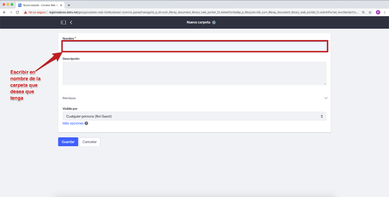This screenshot has height=197, width=389.
Task: Click inside the Descripción text area
Action: coord(194,73)
